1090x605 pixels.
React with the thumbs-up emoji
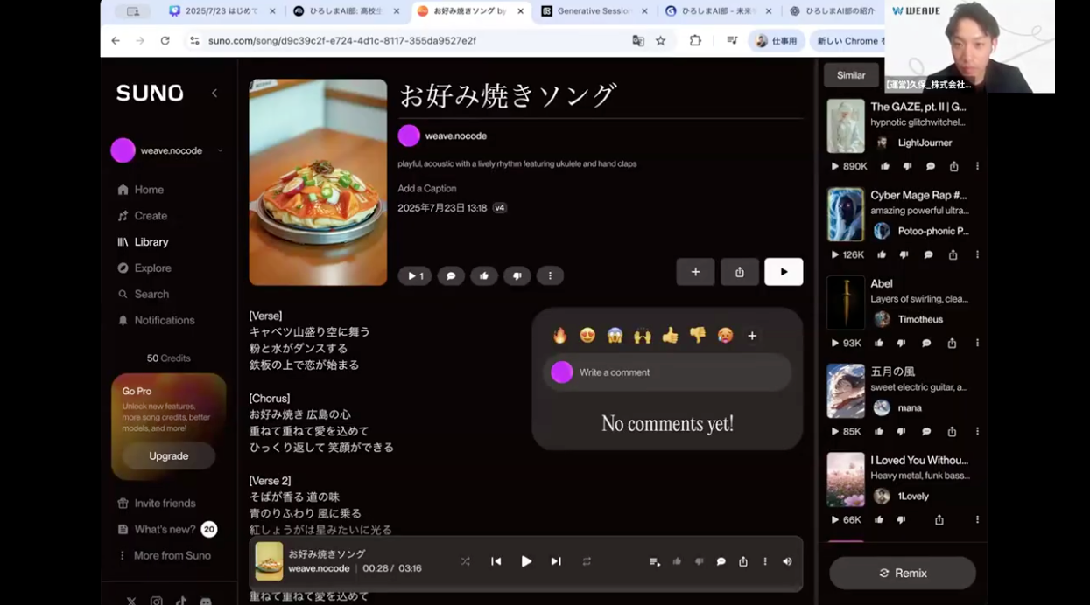(x=670, y=336)
